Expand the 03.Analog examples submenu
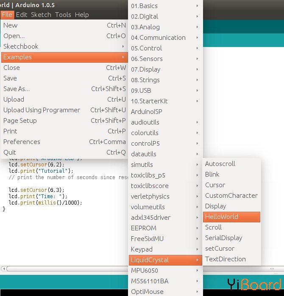 (x=165, y=27)
